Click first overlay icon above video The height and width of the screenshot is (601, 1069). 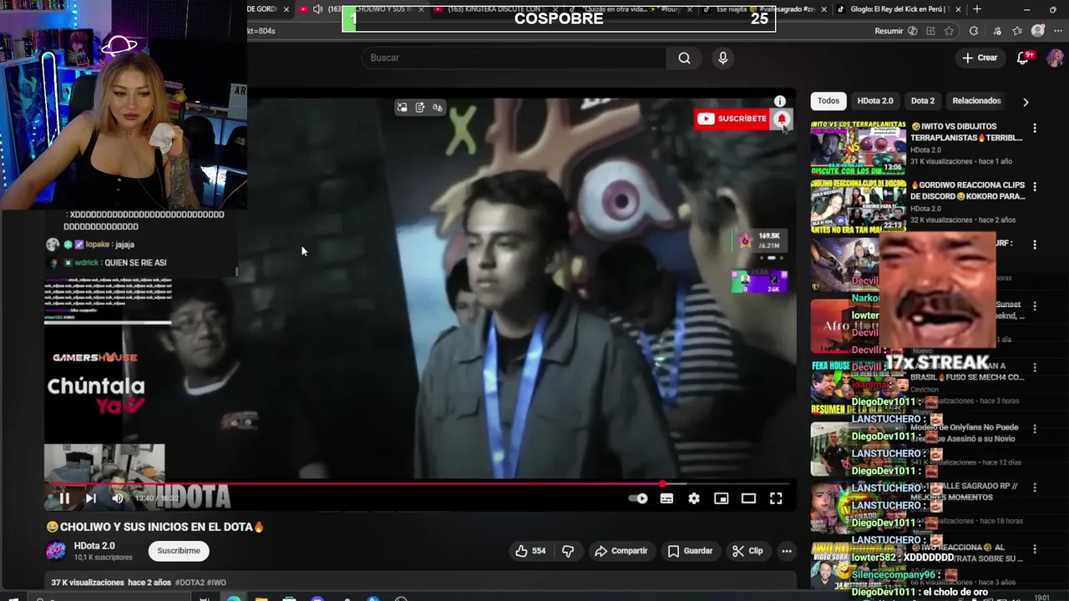pyautogui.click(x=402, y=108)
